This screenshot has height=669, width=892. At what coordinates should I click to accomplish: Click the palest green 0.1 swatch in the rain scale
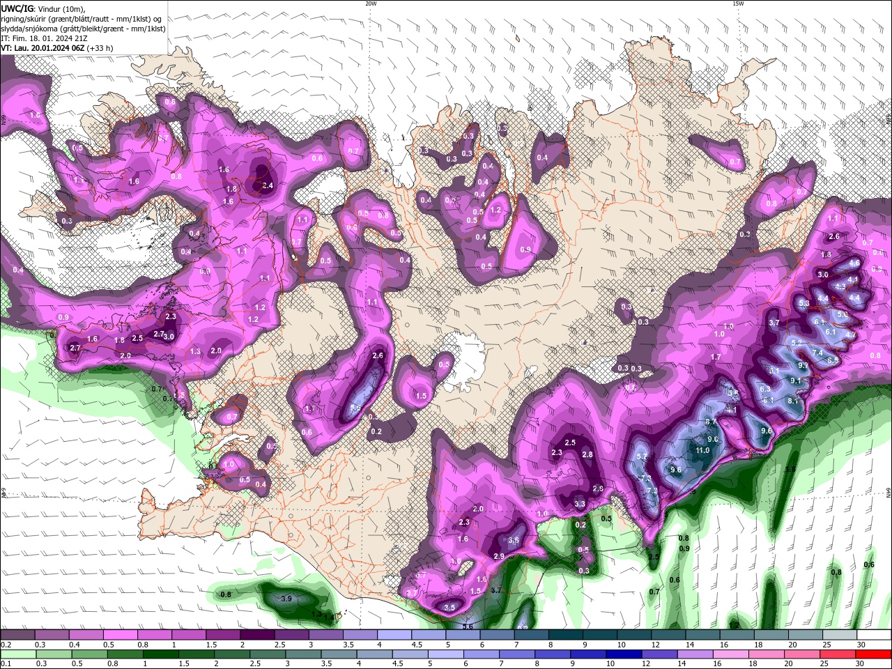17,654
